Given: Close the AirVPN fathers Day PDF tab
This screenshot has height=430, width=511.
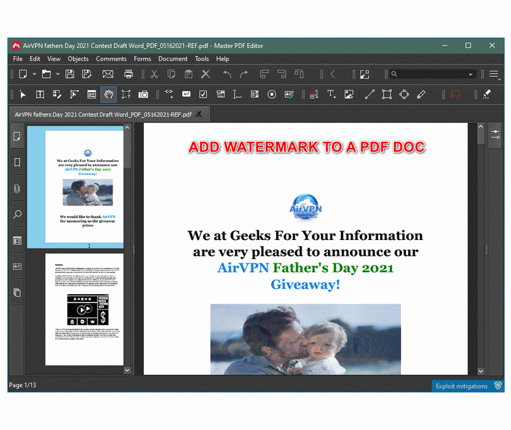Looking at the screenshot, I should 199,114.
